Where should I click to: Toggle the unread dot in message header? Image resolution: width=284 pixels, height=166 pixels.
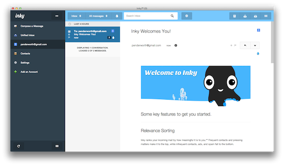click(x=231, y=45)
